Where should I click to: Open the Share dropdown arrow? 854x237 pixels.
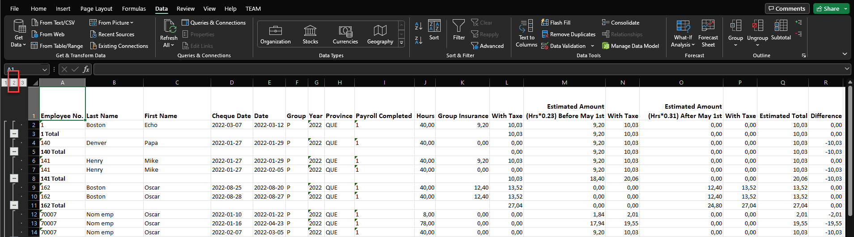[846, 8]
